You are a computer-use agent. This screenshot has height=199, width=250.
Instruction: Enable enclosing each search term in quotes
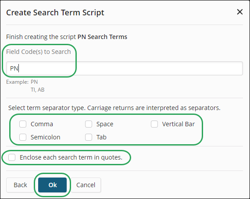pos(12,157)
